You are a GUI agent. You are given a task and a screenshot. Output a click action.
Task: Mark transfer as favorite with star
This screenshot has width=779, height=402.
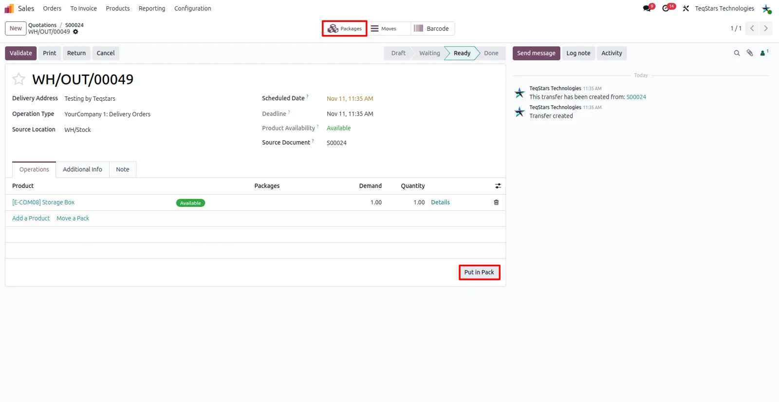(x=19, y=79)
